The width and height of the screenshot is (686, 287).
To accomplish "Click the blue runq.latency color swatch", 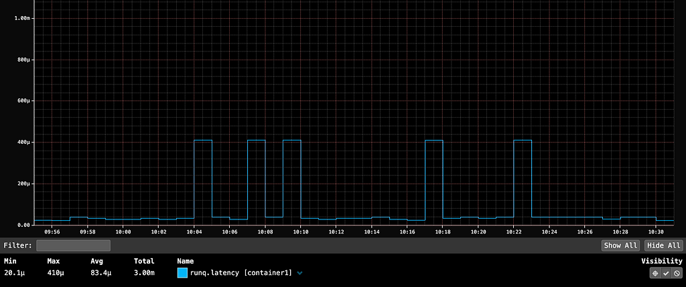I will tap(182, 273).
